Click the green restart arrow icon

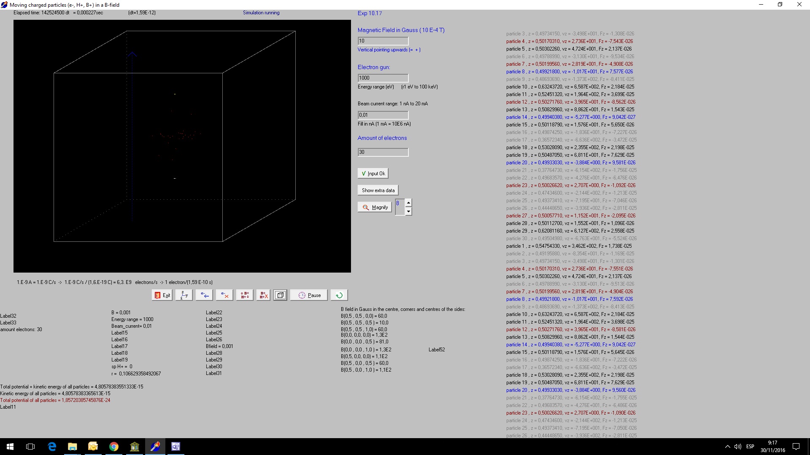(x=339, y=295)
